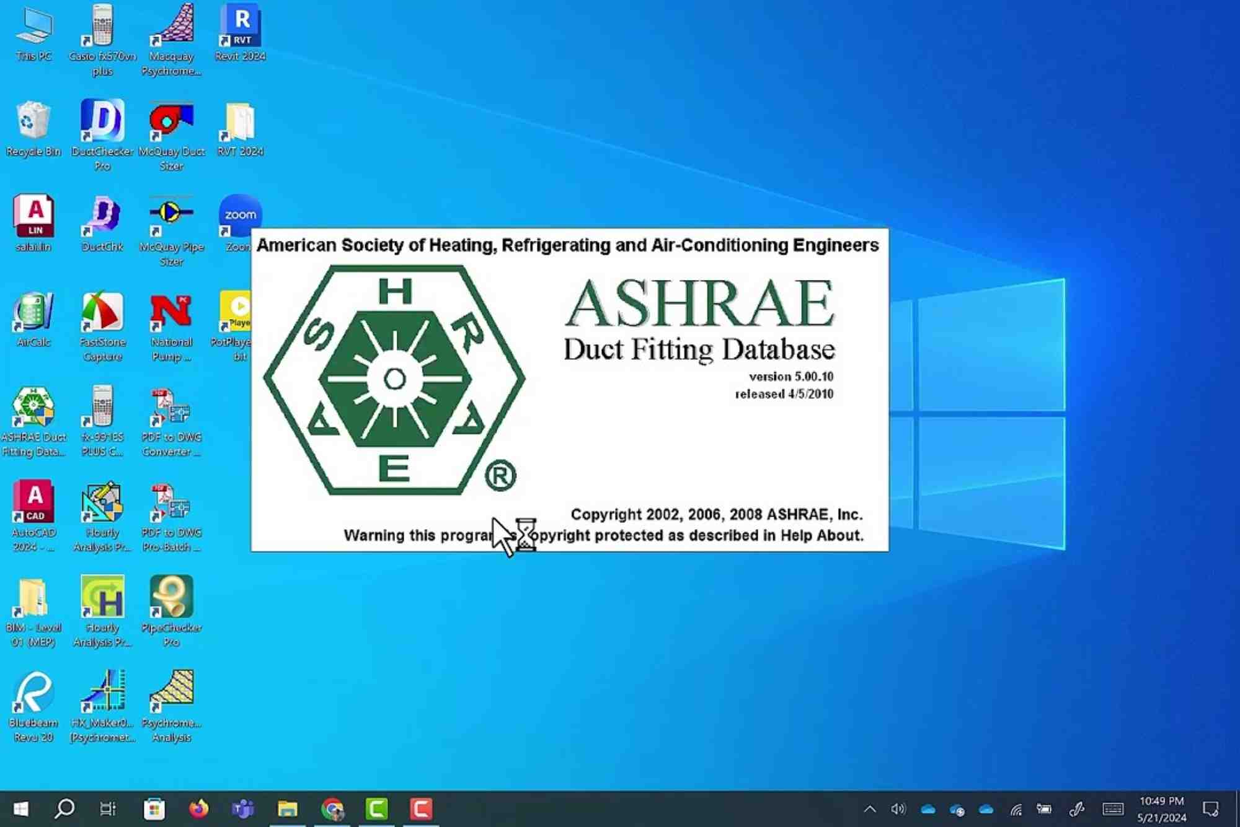Click the 'version 5.00.10' text
Image resolution: width=1240 pixels, height=827 pixels.
pos(791,377)
